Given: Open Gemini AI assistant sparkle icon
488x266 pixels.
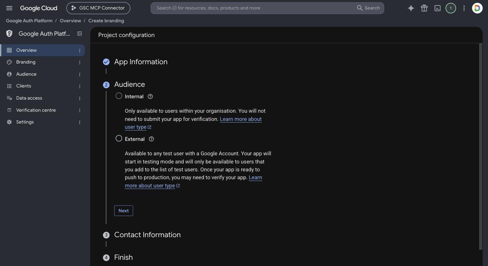Looking at the screenshot, I should (411, 8).
